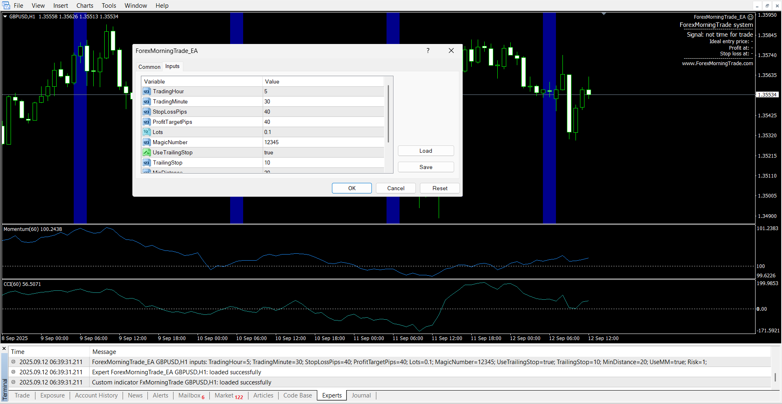This screenshot has width=782, height=404.
Task: Click the UseTrailingStop boolean type icon
Action: pos(146,153)
